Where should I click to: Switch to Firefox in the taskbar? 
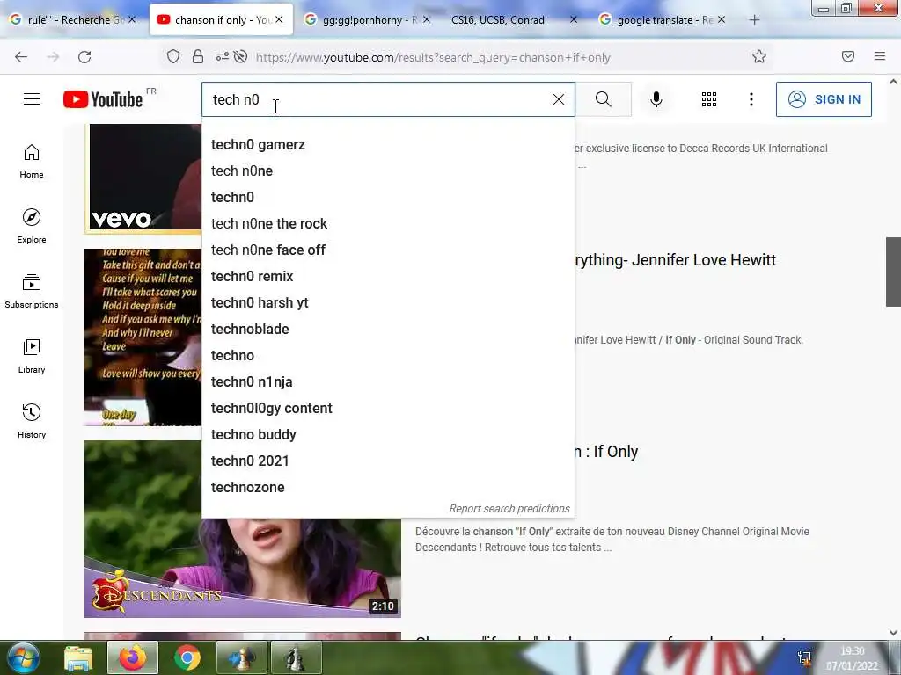click(132, 658)
